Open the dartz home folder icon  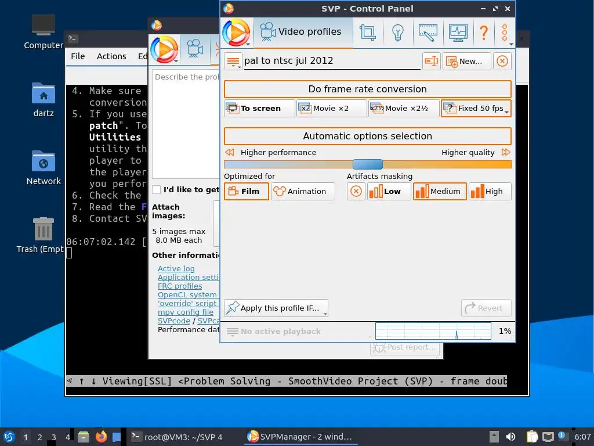tap(43, 100)
